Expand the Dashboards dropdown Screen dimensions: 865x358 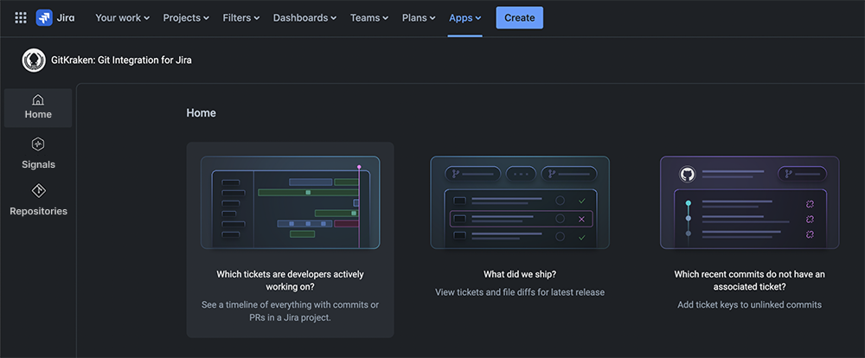pyautogui.click(x=305, y=17)
